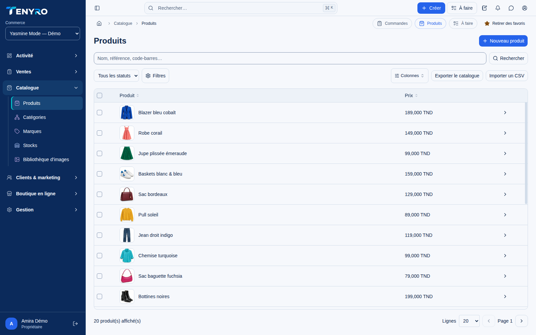The width and height of the screenshot is (536, 335).
Task: Click the Nouveau produit button
Action: click(503, 41)
